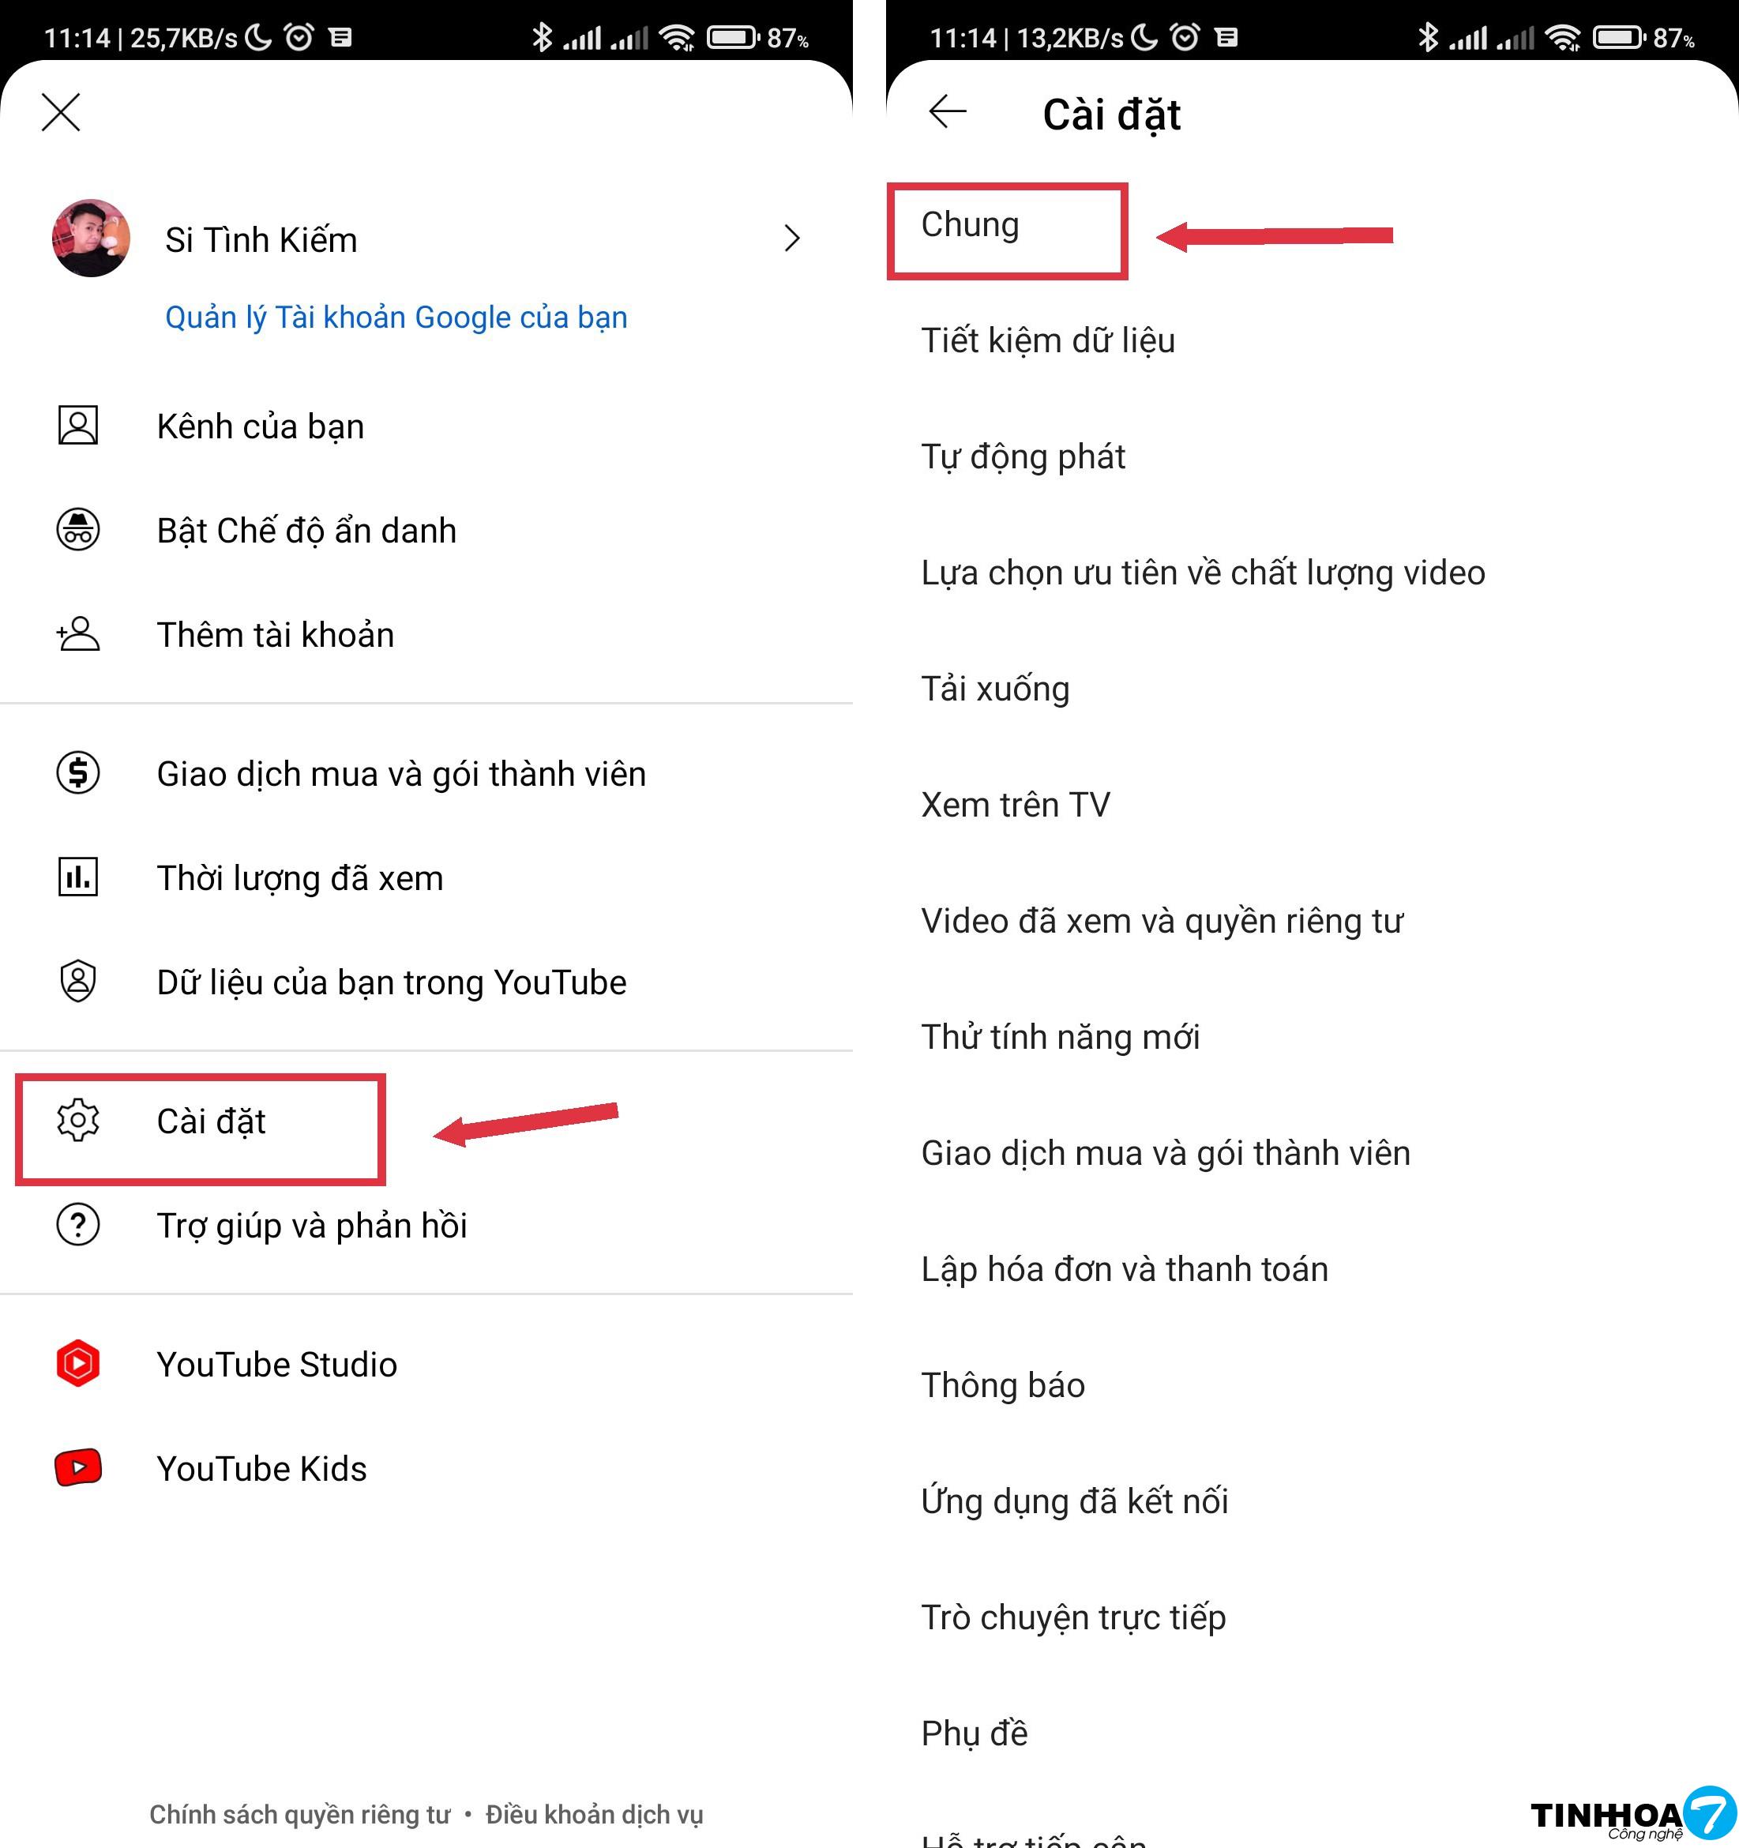Viewport: 1739px width, 1848px height.
Task: Tap the profile avatar of Si Tình Kiếm
Action: (91, 238)
